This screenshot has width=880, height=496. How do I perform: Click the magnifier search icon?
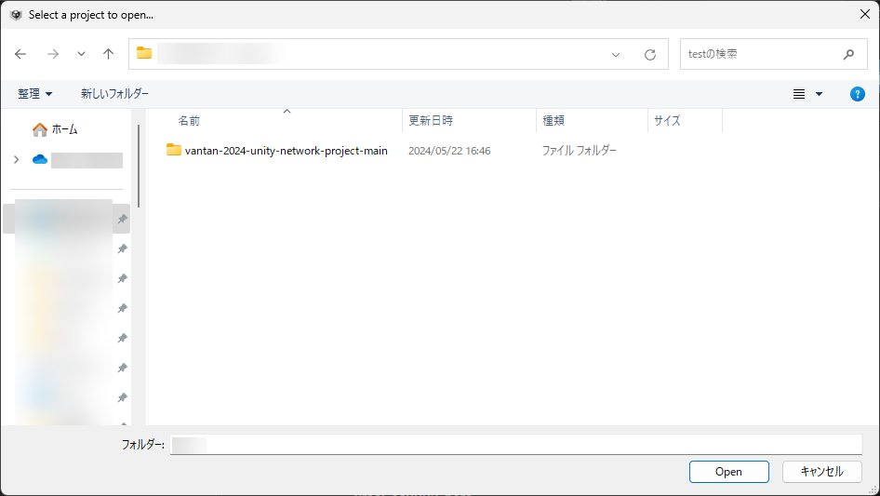pos(848,54)
